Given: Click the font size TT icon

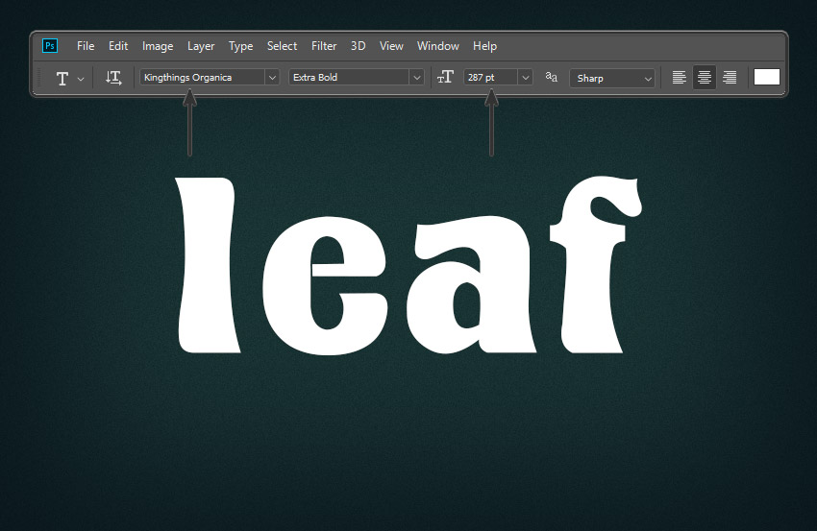Looking at the screenshot, I should (x=445, y=78).
